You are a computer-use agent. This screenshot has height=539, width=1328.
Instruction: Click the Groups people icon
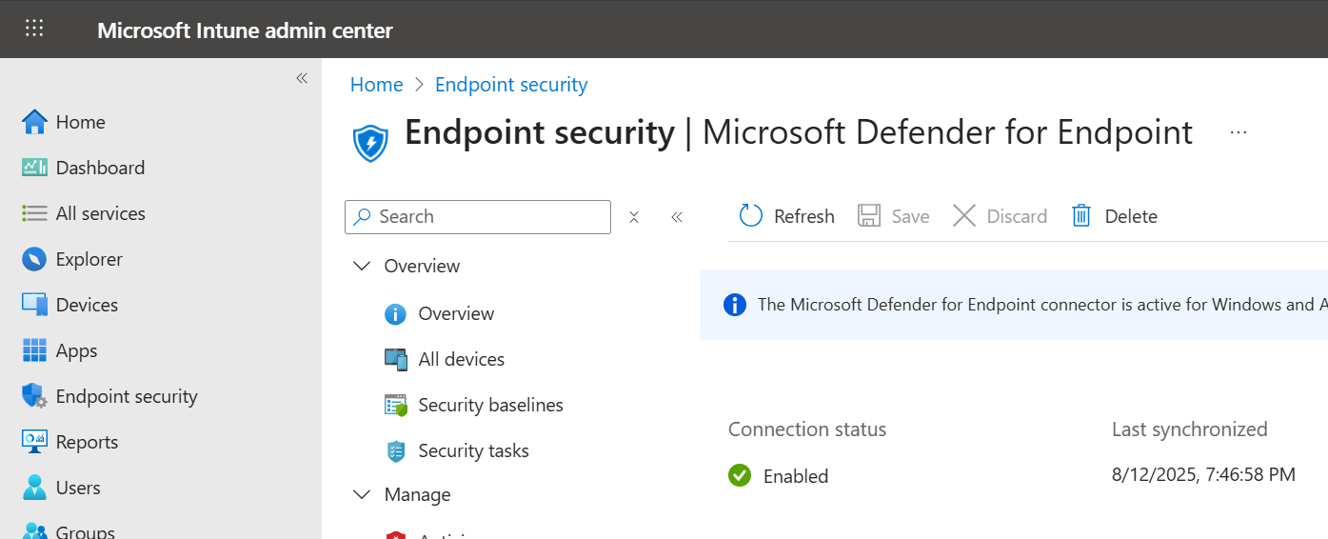coord(34,531)
